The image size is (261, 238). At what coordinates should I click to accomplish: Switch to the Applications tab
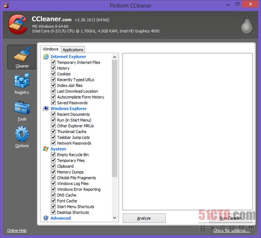73,49
